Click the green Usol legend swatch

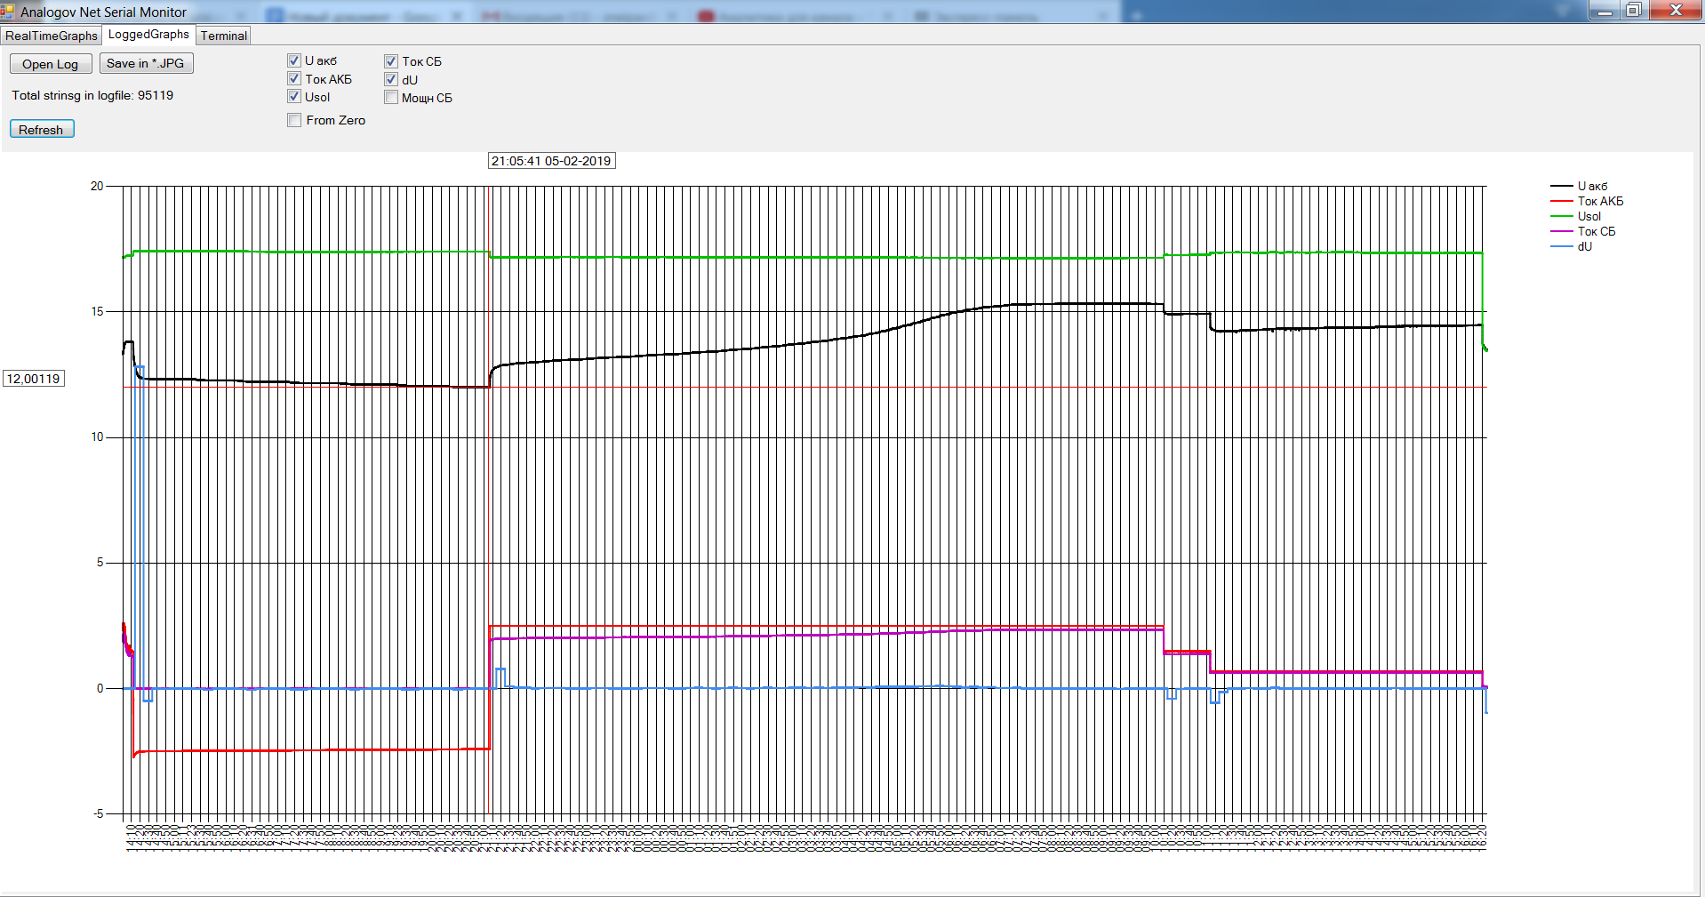tap(1561, 216)
